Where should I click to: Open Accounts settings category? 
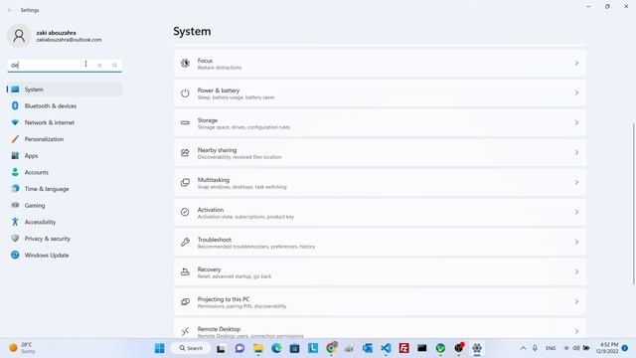65,172
